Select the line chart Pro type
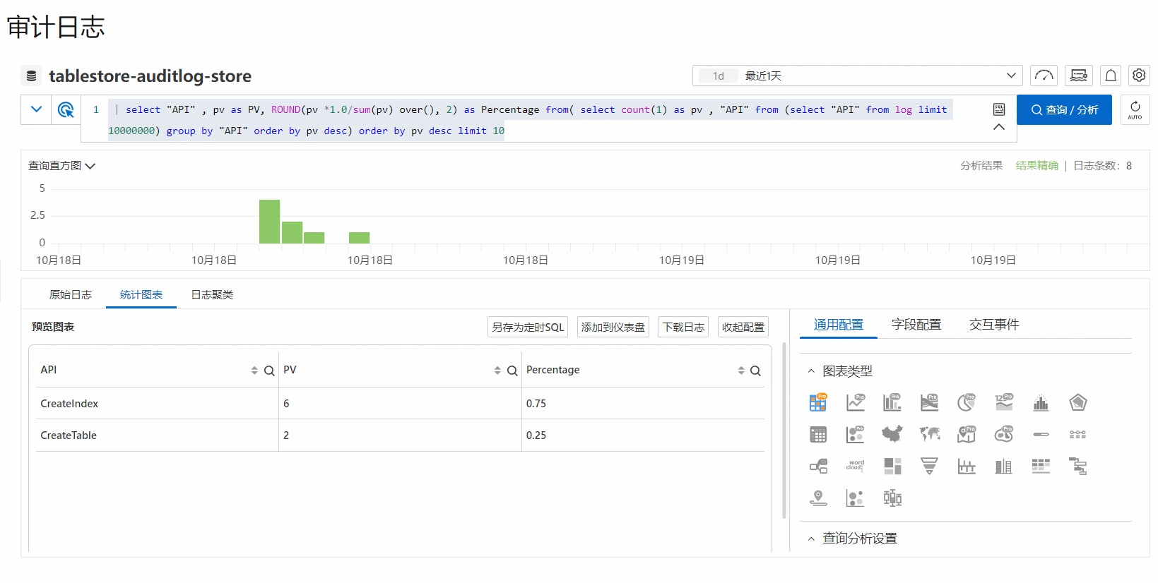1158x583 pixels. pos(856,402)
